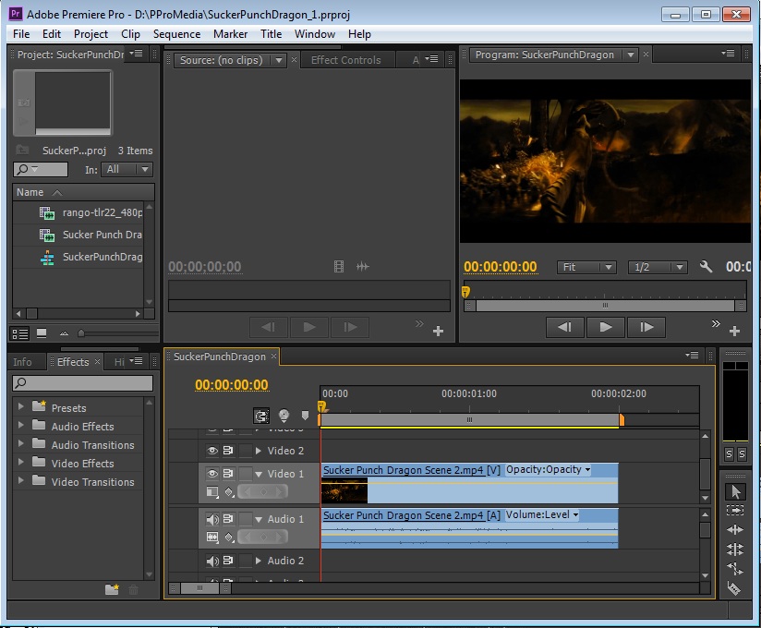Expand the Video 2 track
This screenshot has height=628, width=761.
pos(259,451)
